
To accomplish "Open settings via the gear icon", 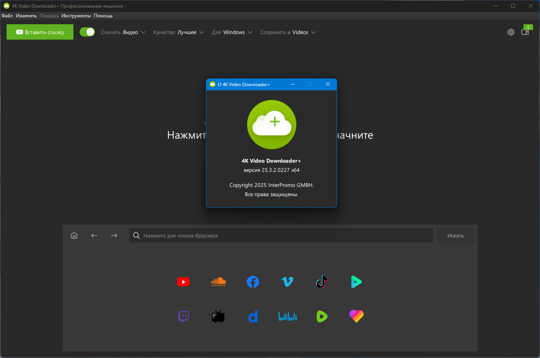I will pyautogui.click(x=511, y=32).
